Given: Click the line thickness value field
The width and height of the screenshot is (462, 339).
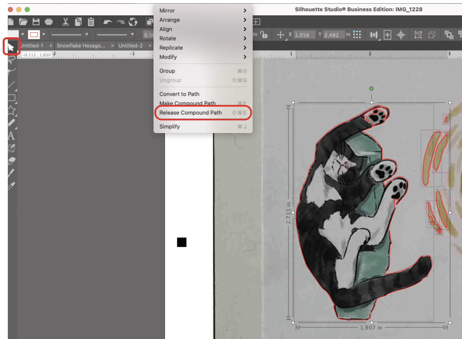Looking at the screenshot, I should coord(148,35).
